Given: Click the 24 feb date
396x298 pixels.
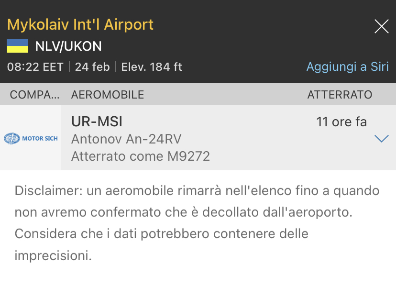Looking at the screenshot, I should tap(92, 66).
